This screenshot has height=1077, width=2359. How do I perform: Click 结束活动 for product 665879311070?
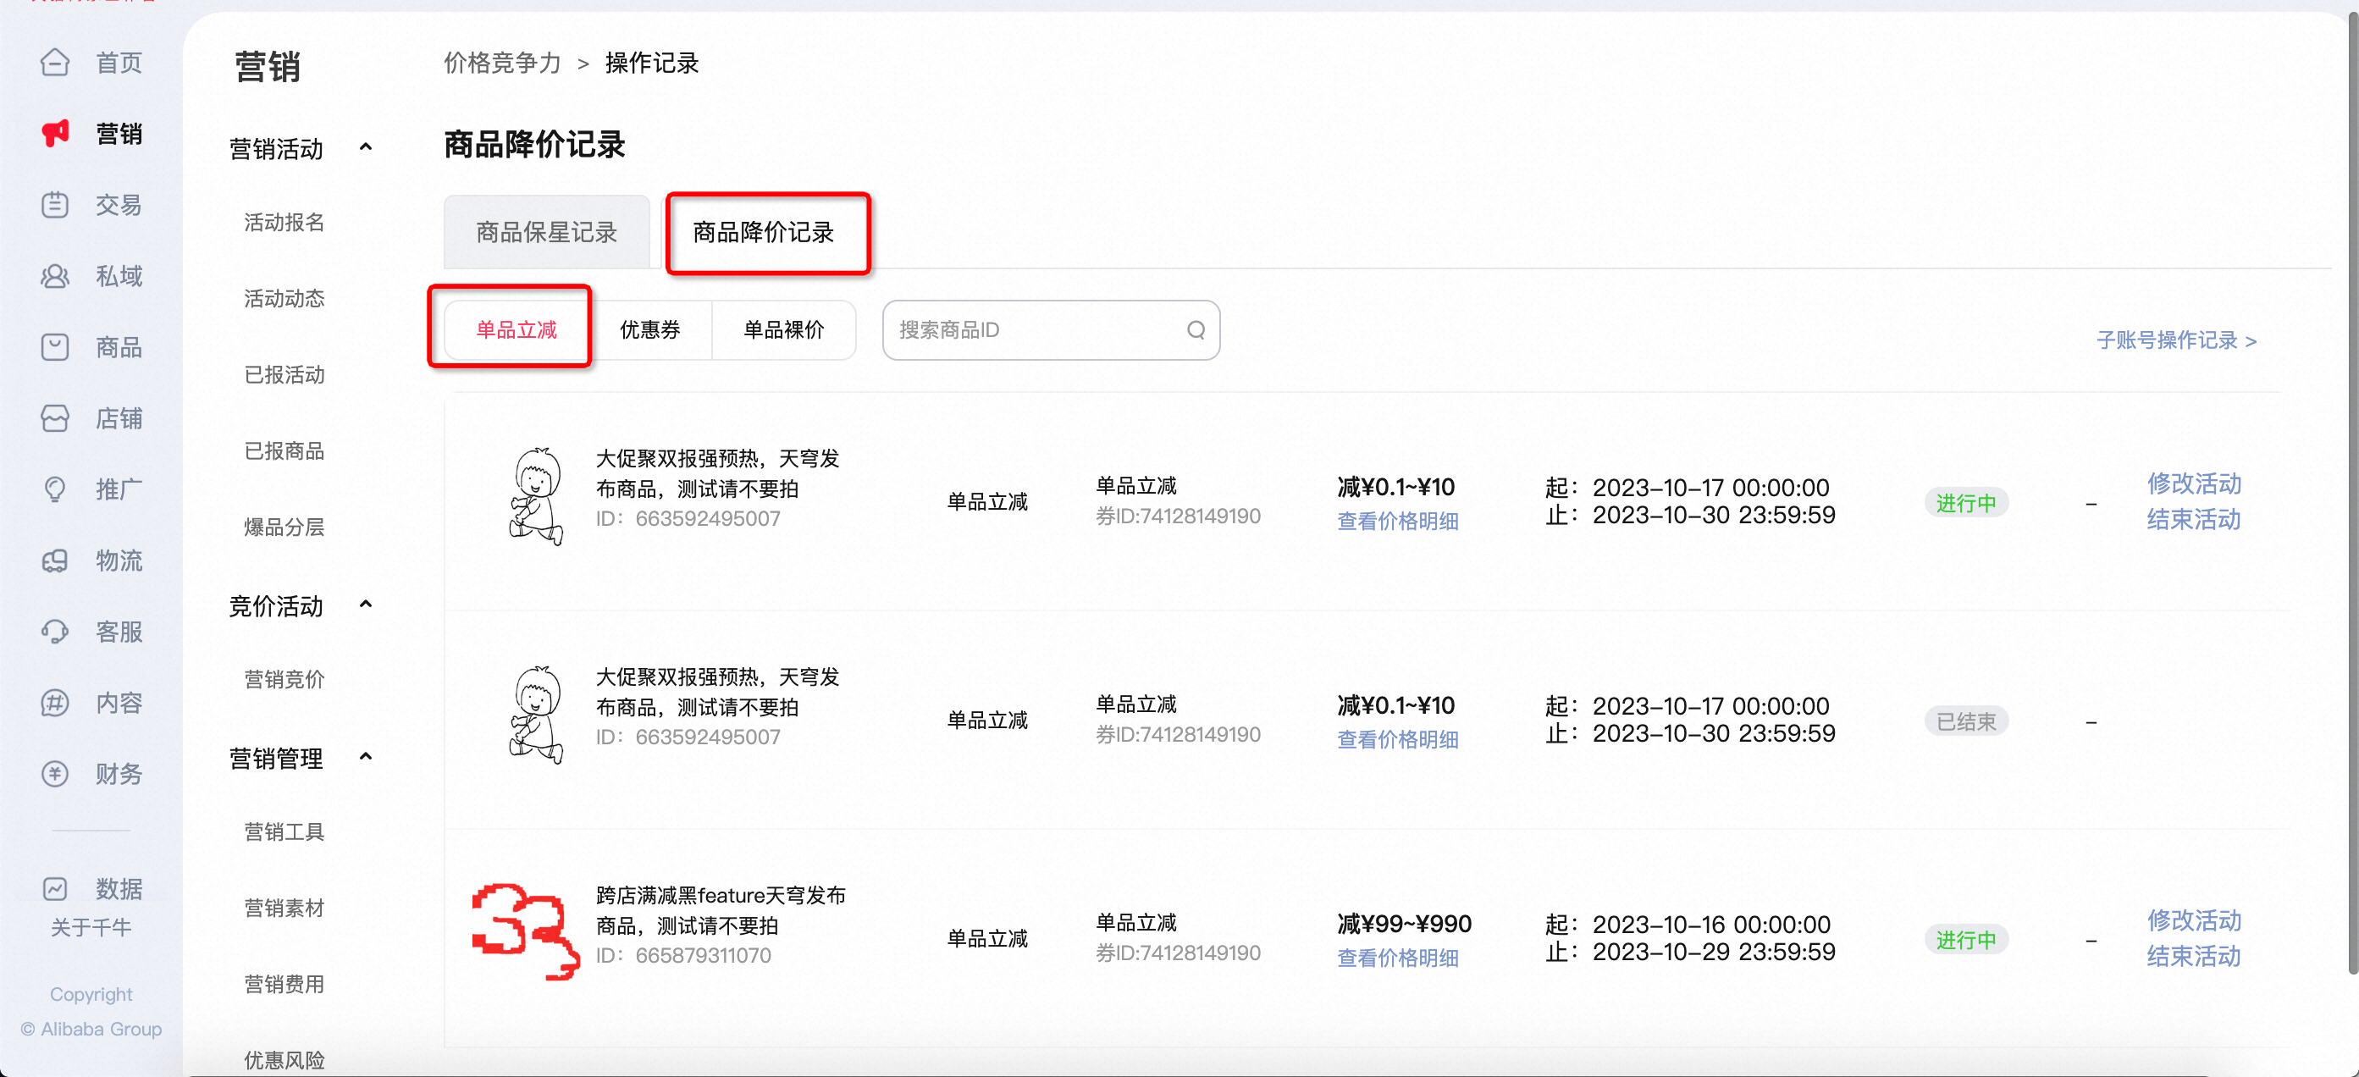[x=2193, y=956]
